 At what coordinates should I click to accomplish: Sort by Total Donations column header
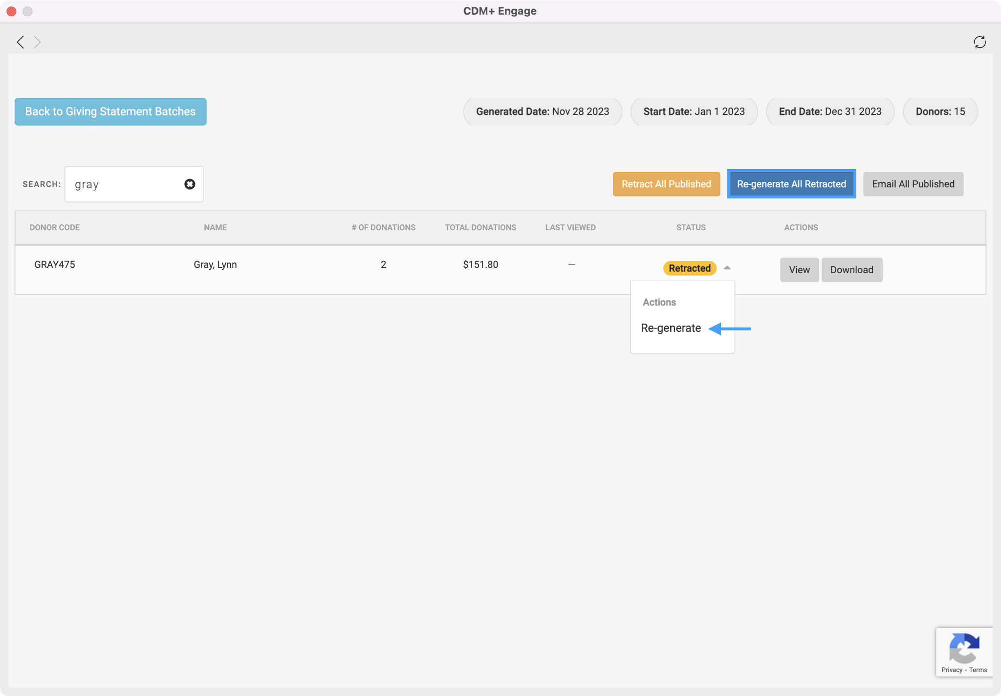tap(480, 227)
